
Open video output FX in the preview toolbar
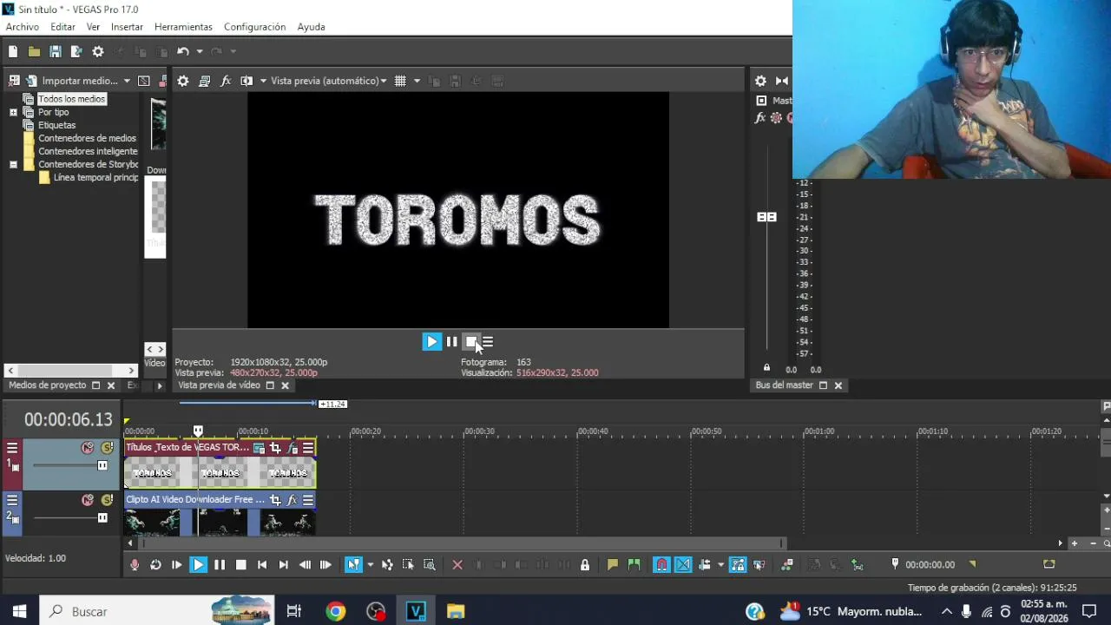coord(226,81)
